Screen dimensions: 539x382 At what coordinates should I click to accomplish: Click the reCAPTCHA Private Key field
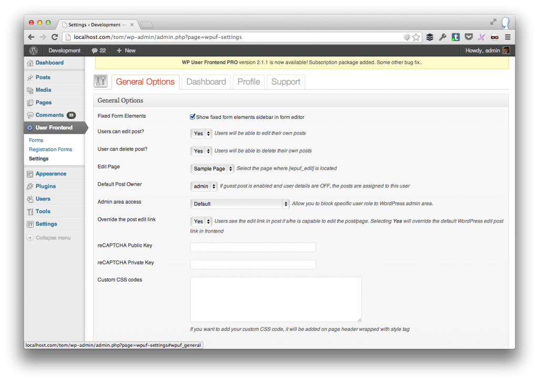click(x=253, y=264)
